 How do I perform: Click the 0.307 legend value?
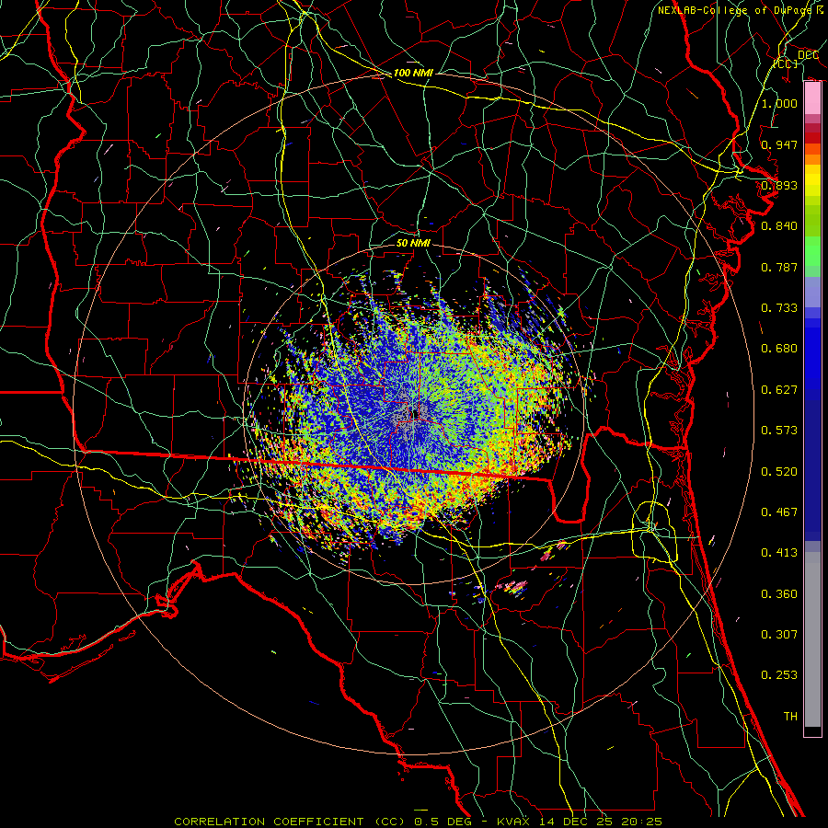[779, 634]
